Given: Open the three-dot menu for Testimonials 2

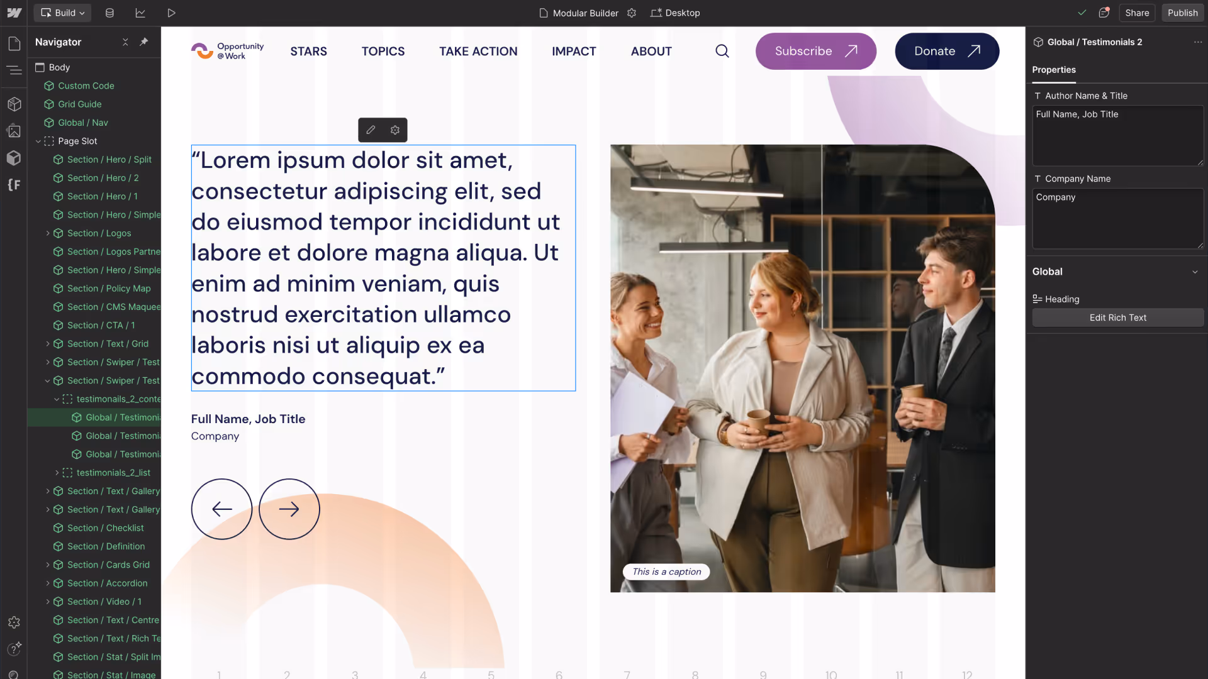Looking at the screenshot, I should click(1198, 42).
